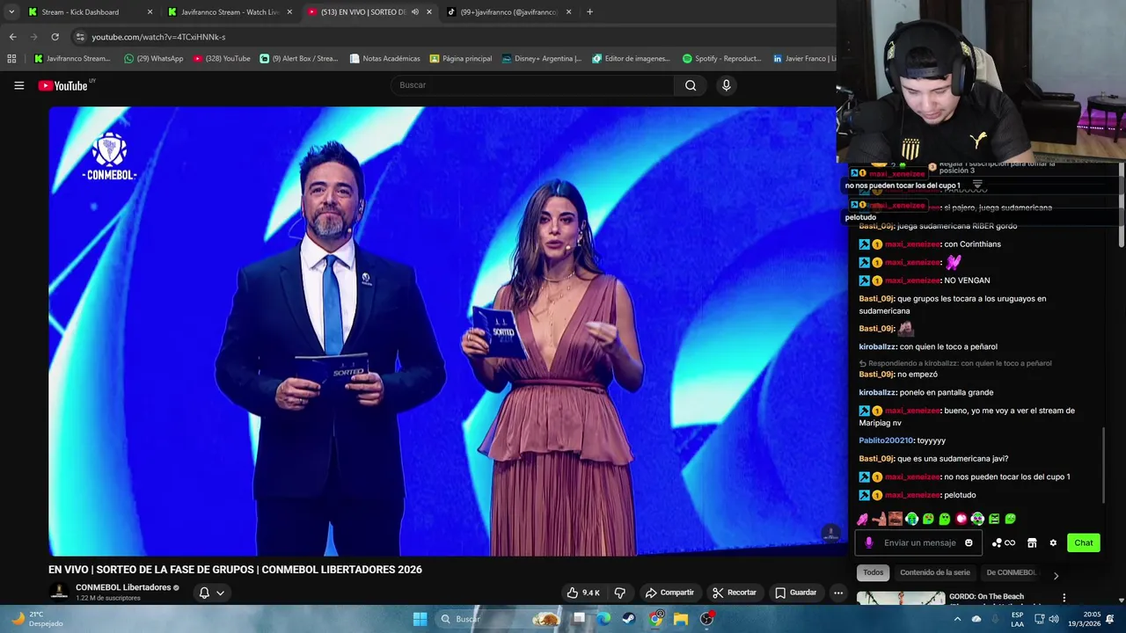Switch to Javifrannco Stream Kick tab
1126x633 pixels.
pyautogui.click(x=229, y=12)
